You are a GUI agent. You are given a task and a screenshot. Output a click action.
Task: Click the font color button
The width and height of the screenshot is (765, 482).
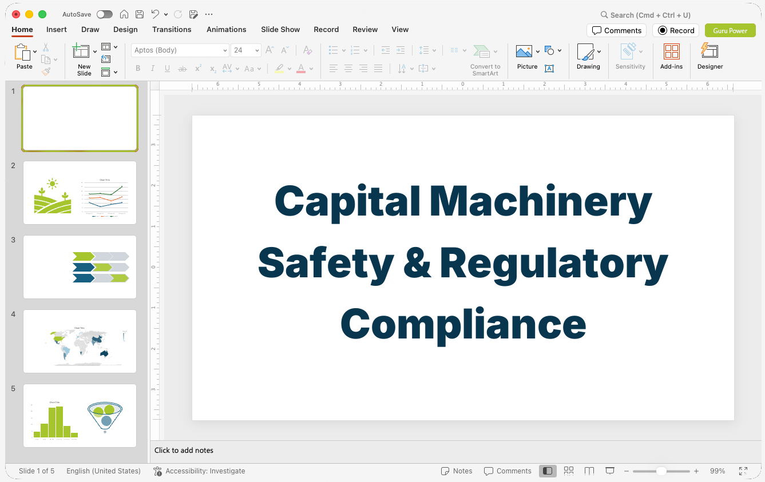coord(301,69)
